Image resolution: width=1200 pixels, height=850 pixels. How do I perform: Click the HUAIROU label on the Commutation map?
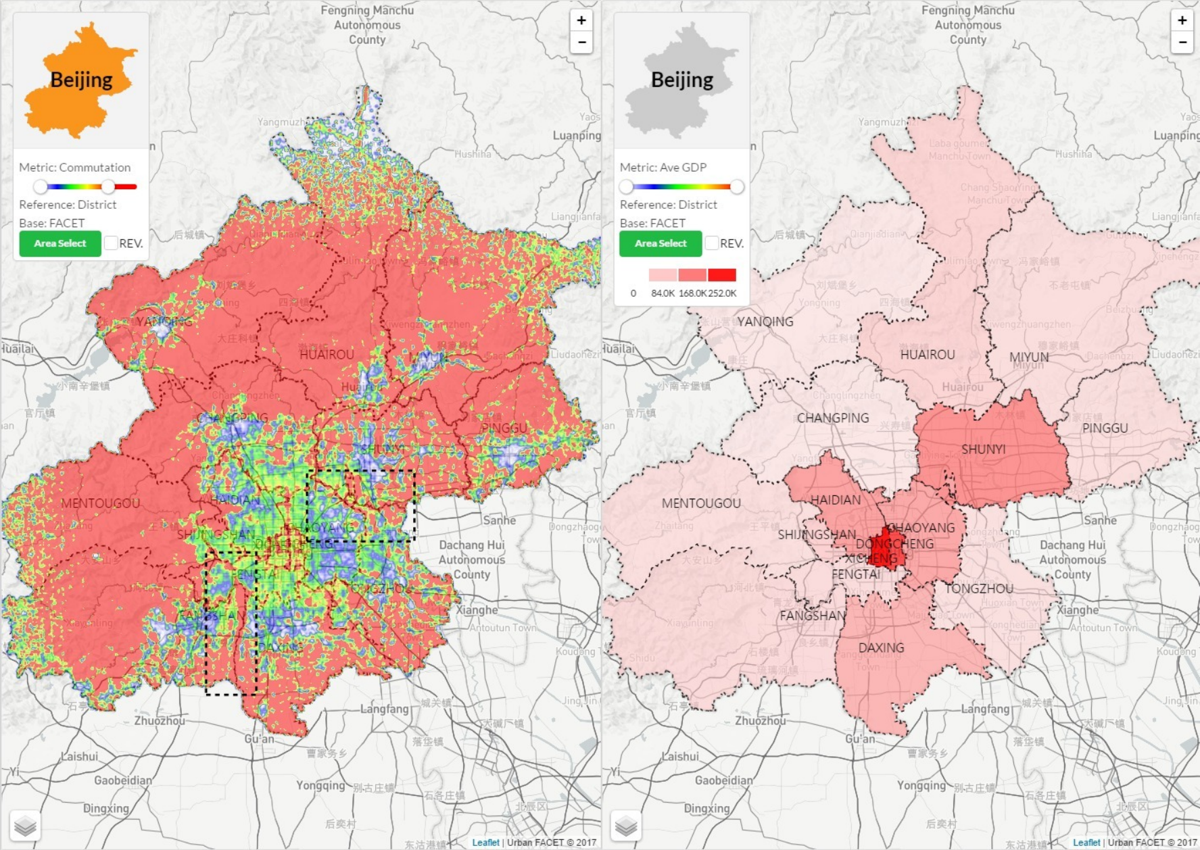point(327,355)
